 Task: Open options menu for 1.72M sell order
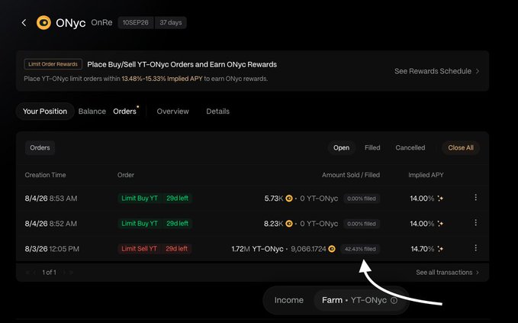[476, 248]
